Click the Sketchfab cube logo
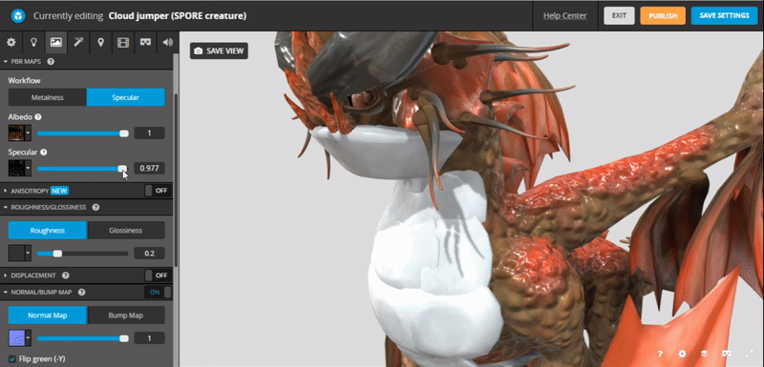This screenshot has height=367, width=764. point(18,15)
